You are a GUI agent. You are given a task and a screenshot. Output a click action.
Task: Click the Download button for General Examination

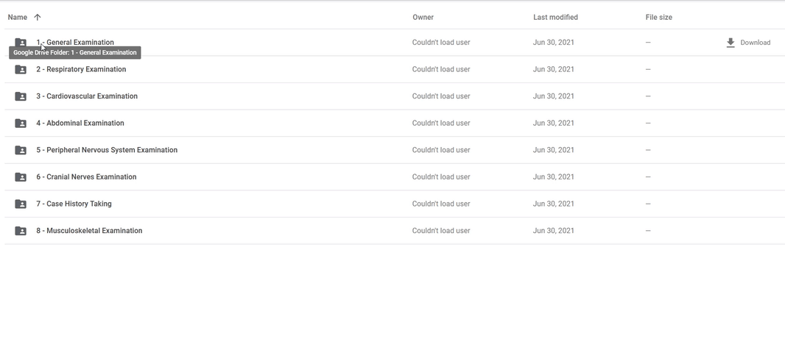748,43
